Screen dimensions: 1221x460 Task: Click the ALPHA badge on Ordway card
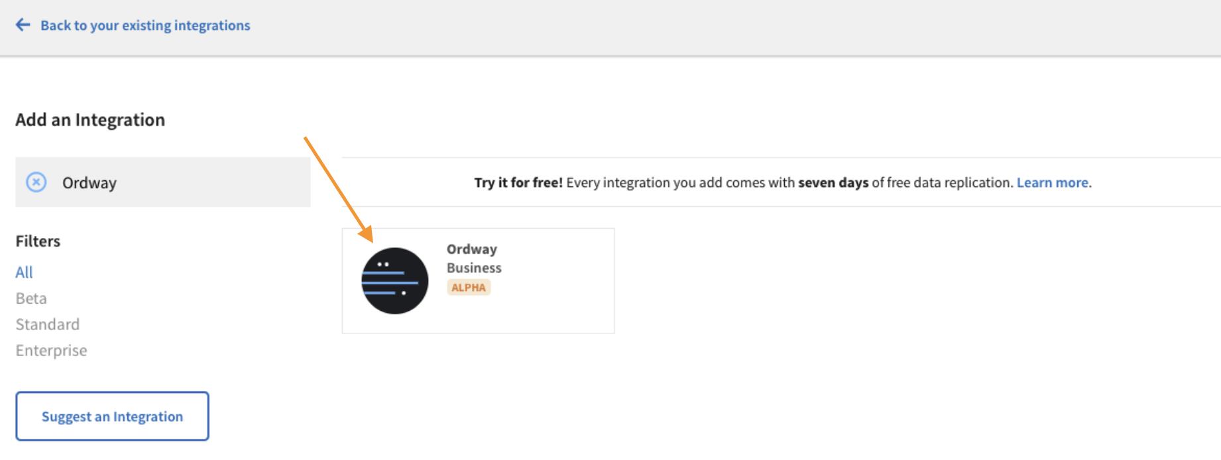point(469,287)
